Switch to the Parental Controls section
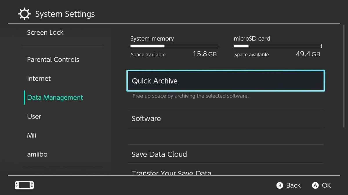This screenshot has height=195, width=348. coord(53,60)
